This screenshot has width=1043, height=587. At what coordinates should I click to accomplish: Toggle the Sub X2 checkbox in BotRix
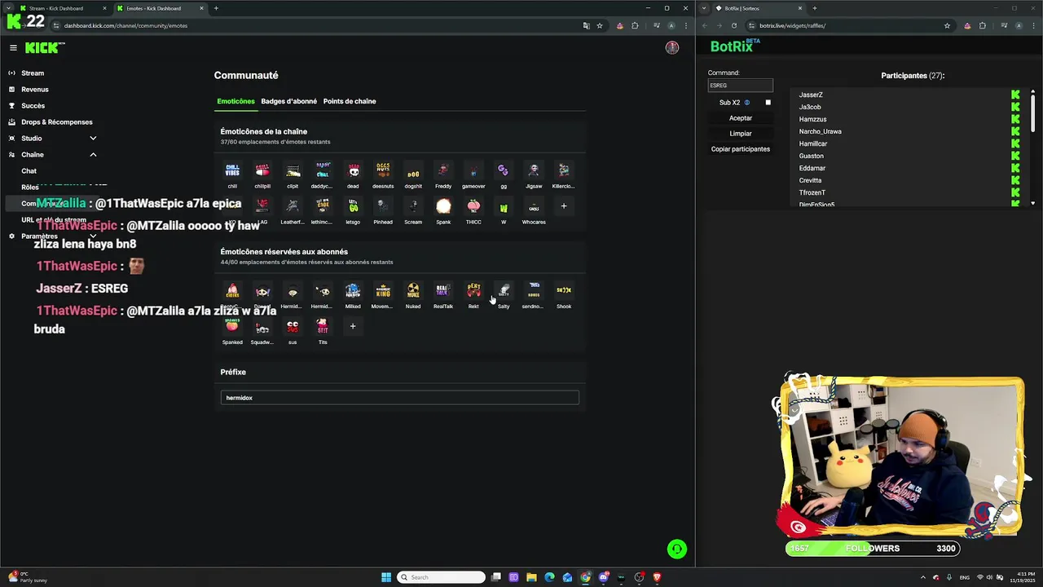(x=768, y=103)
